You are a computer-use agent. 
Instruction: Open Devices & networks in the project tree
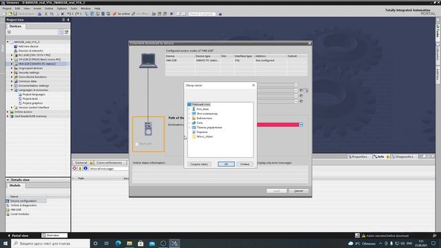click(30, 50)
